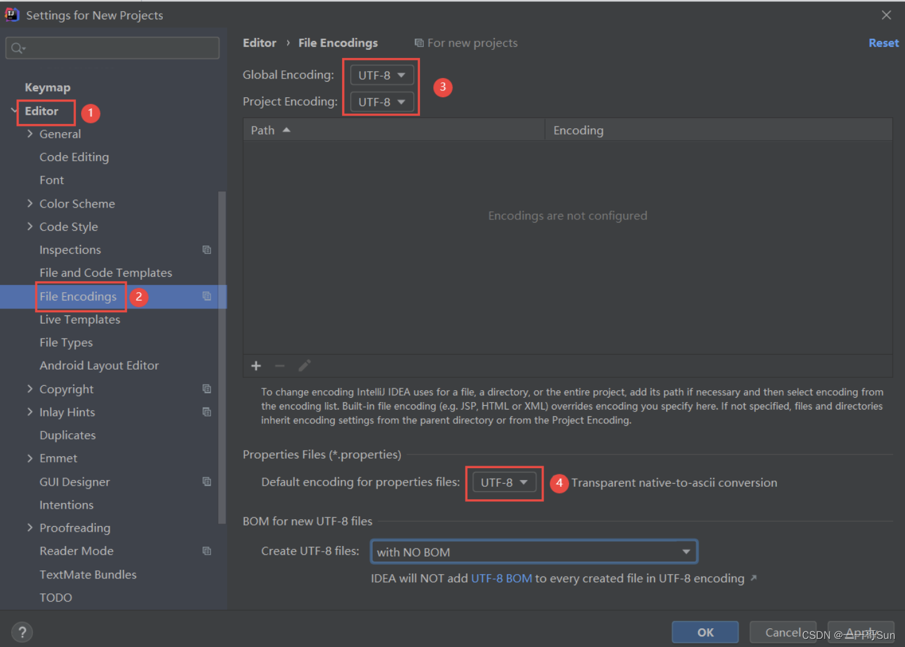This screenshot has height=647, width=905.
Task: Collapse the Editor tree node
Action: point(14,111)
